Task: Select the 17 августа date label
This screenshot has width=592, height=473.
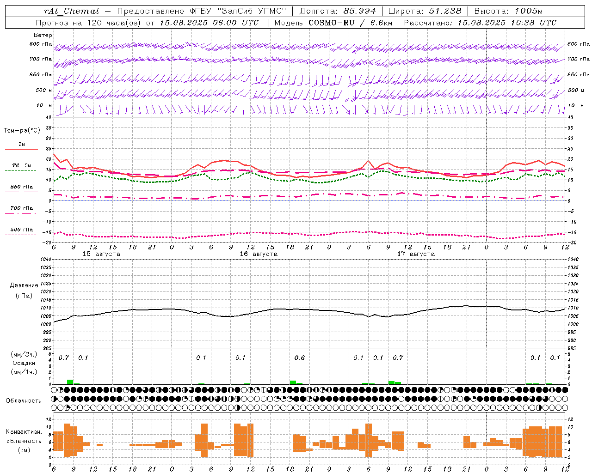Action: tap(416, 254)
